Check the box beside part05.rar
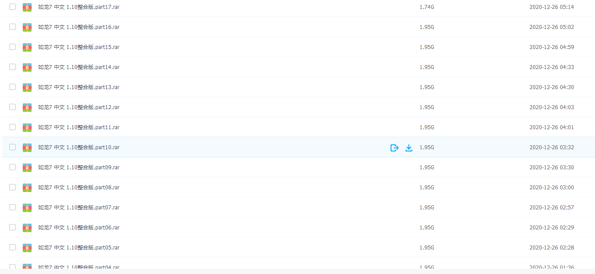595x274 pixels. (x=12, y=247)
